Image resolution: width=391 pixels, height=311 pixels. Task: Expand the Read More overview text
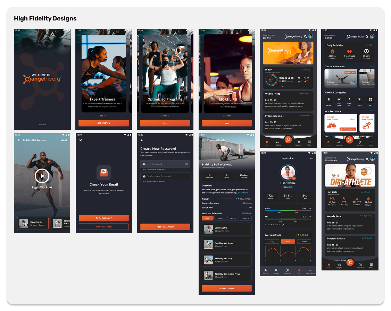243,193
